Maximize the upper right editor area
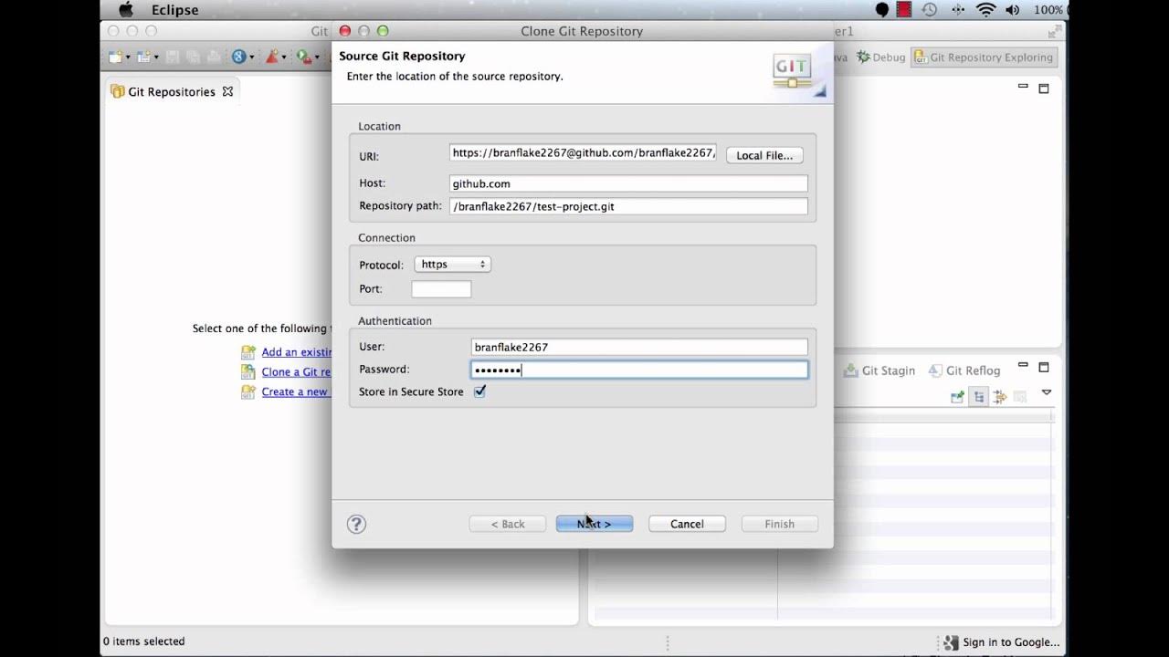1169x657 pixels. pyautogui.click(x=1044, y=89)
